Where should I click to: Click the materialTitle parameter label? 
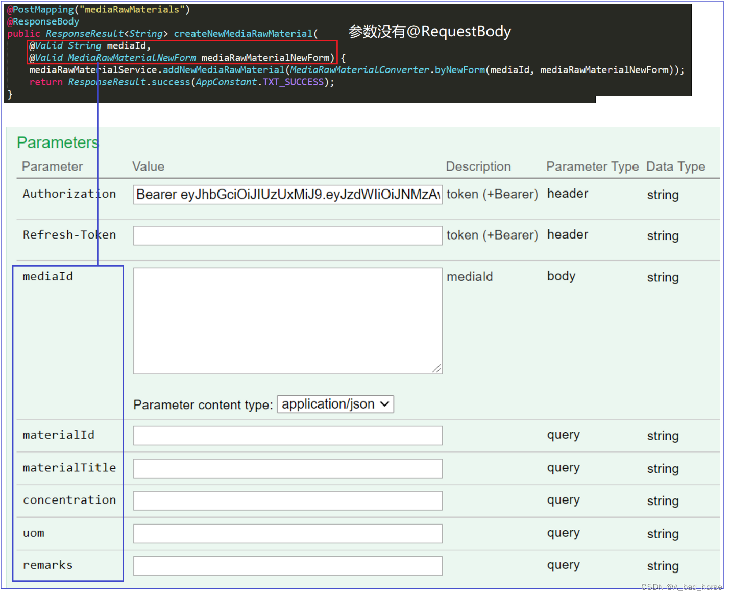[x=69, y=468]
